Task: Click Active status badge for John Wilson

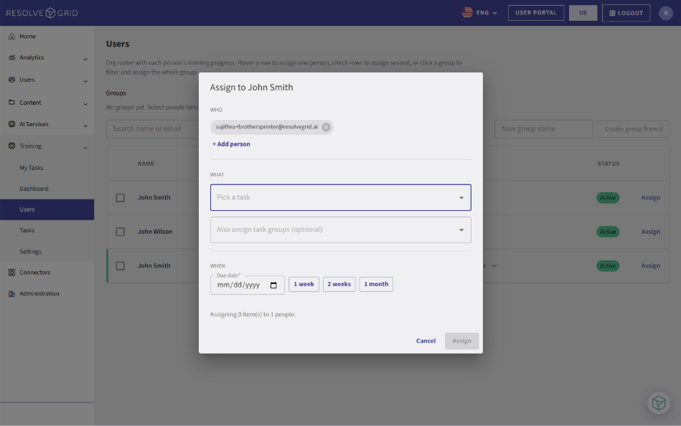Action: click(x=608, y=232)
